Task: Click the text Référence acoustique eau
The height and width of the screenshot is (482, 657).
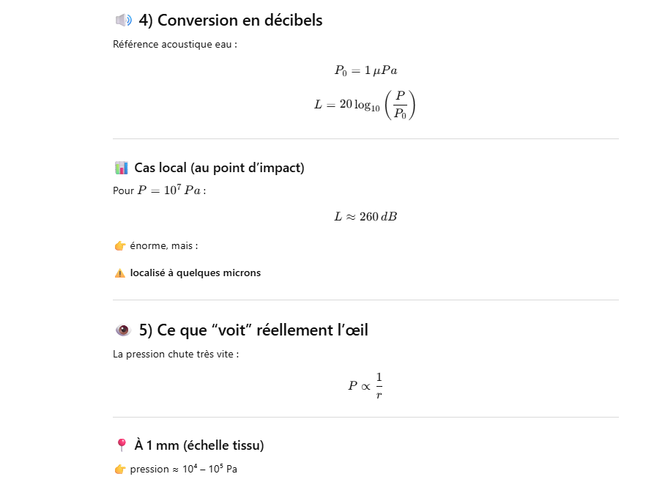Action: coord(174,44)
